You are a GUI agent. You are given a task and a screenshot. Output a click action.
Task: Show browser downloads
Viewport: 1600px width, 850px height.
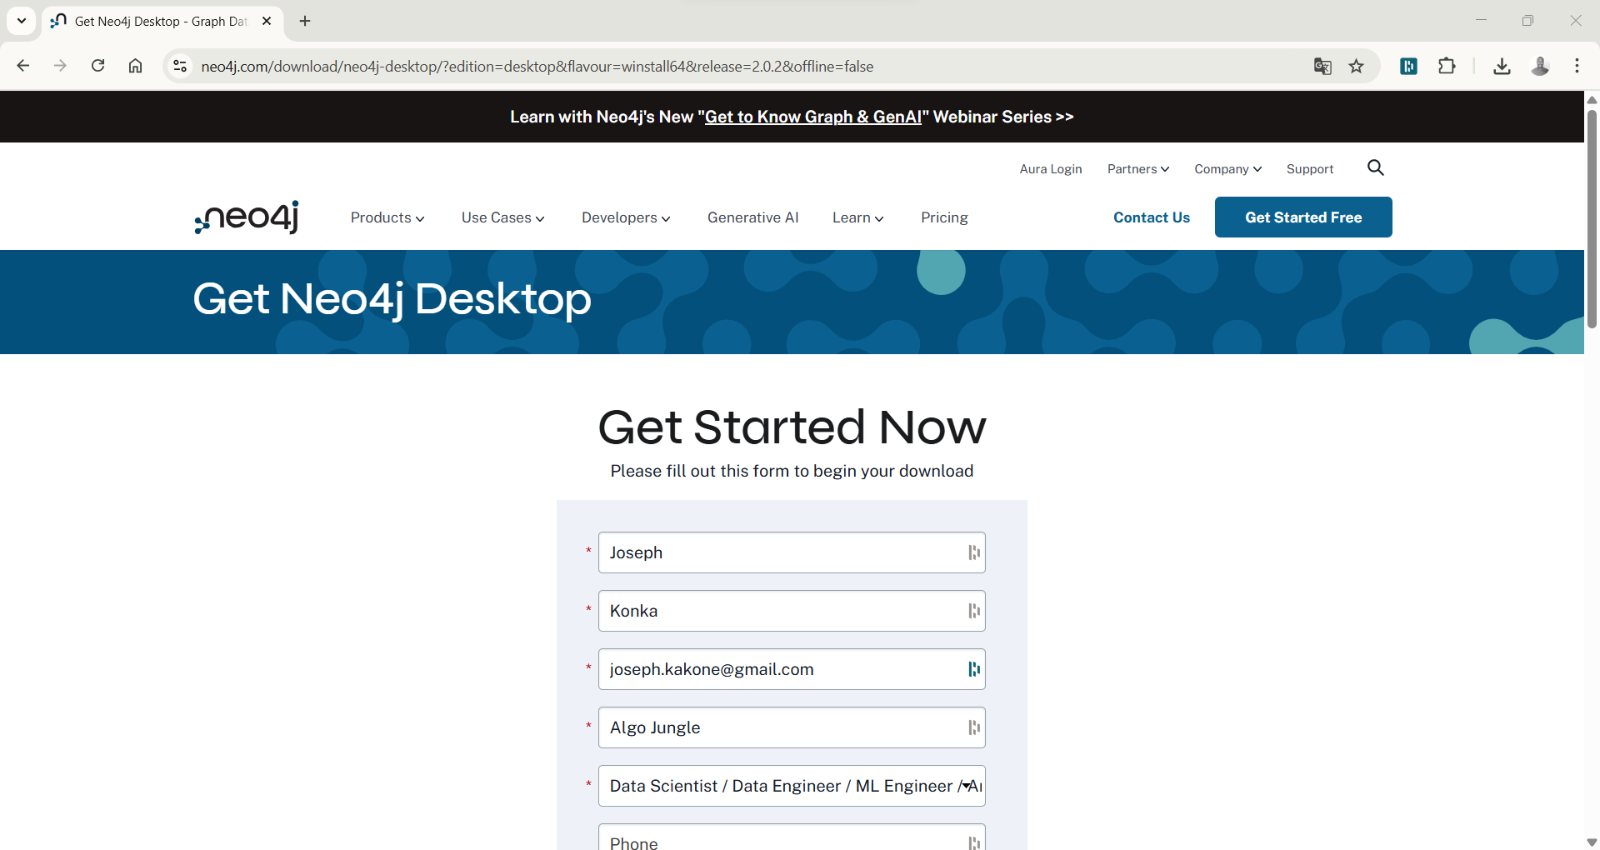point(1502,66)
